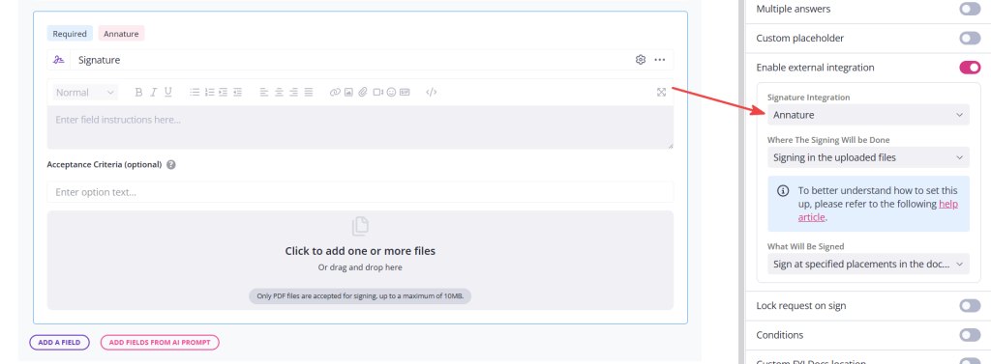The height and width of the screenshot is (364, 991).
Task: Click the Acceptance Criteria (optional) label
Action: [x=105, y=165]
